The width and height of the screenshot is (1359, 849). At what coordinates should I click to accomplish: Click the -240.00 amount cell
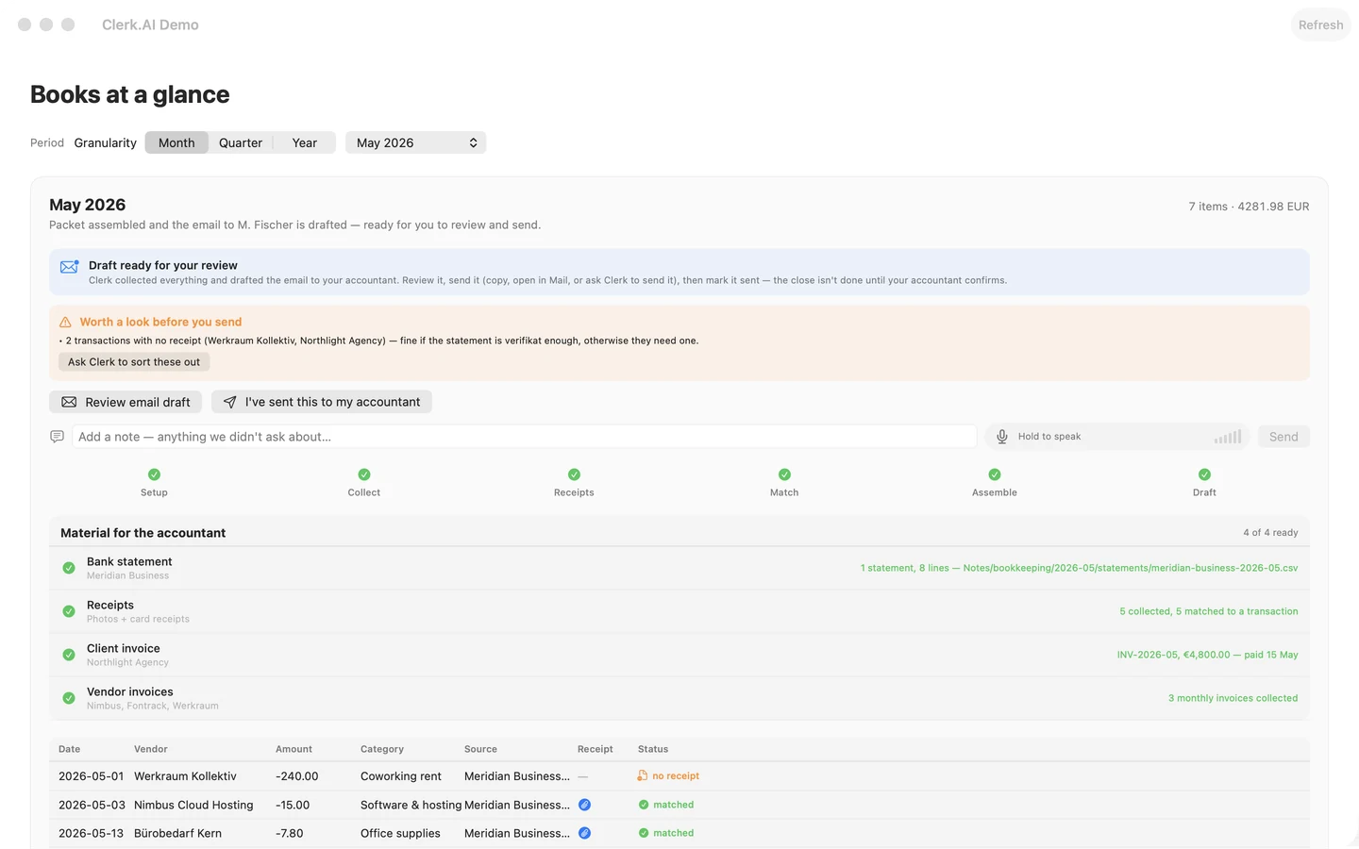pos(296,776)
